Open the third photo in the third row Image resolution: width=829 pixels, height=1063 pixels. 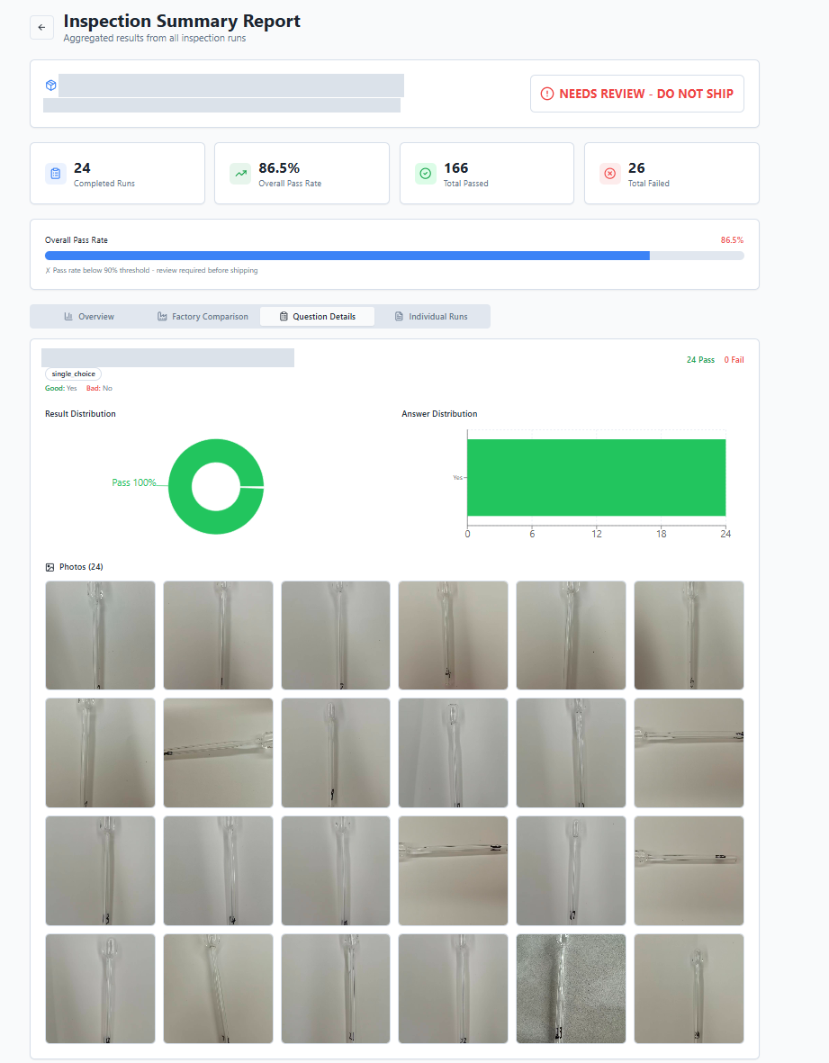click(x=336, y=870)
